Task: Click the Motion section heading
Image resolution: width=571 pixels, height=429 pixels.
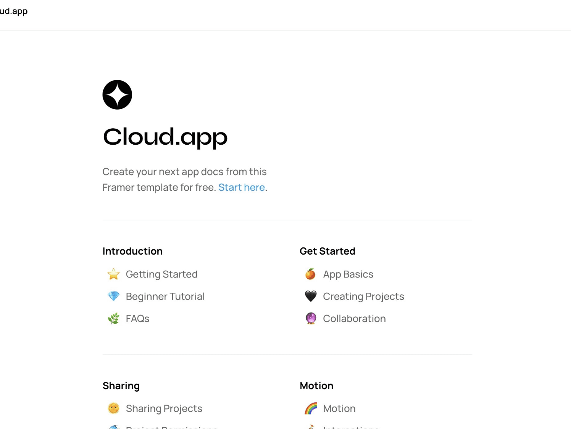Action: [317, 386]
